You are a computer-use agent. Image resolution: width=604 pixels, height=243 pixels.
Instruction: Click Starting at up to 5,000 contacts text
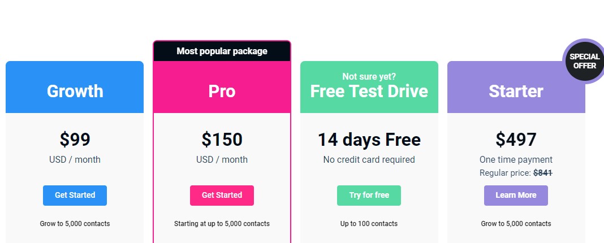pos(222,224)
